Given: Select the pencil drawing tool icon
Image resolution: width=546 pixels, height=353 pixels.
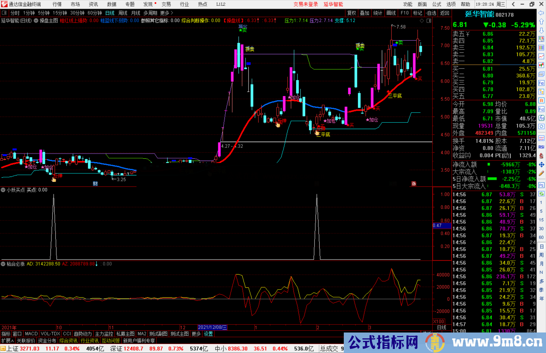Looking at the screenshot, I should 541,174.
